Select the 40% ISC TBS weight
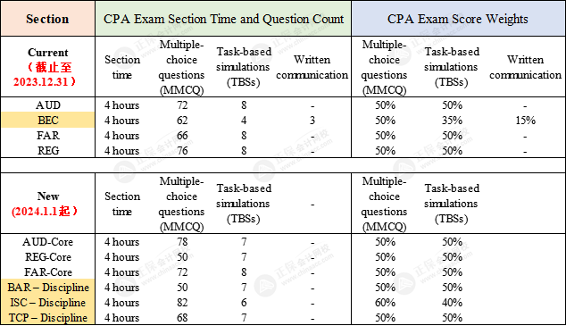This screenshot has width=566, height=326. [453, 303]
